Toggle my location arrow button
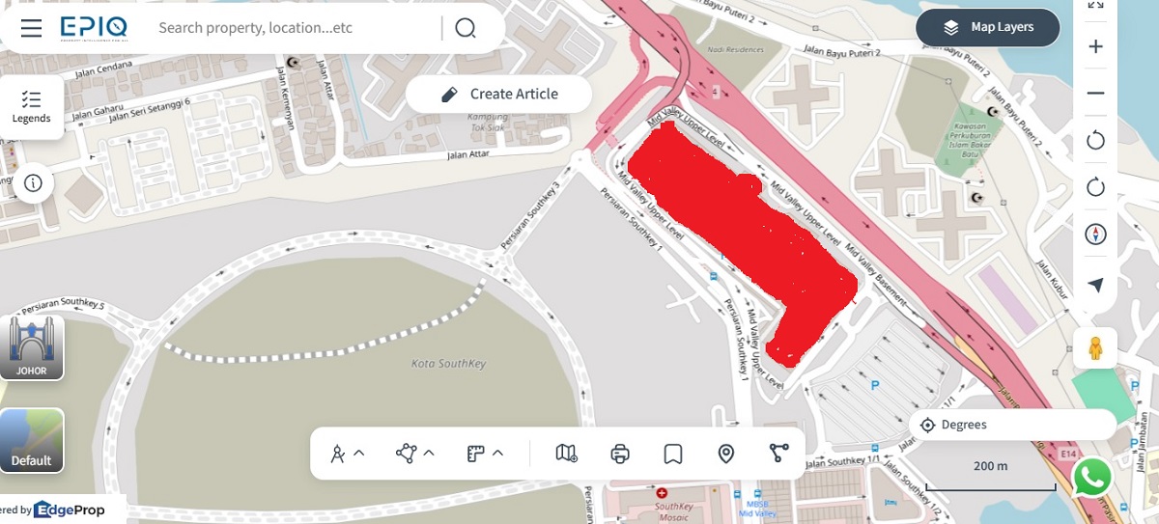The width and height of the screenshot is (1159, 524). (x=1095, y=285)
